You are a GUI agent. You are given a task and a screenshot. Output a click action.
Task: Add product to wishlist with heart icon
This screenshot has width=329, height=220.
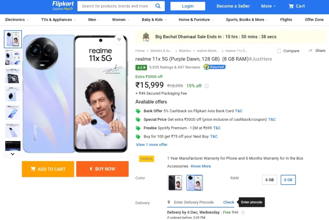pyautogui.click(x=119, y=39)
